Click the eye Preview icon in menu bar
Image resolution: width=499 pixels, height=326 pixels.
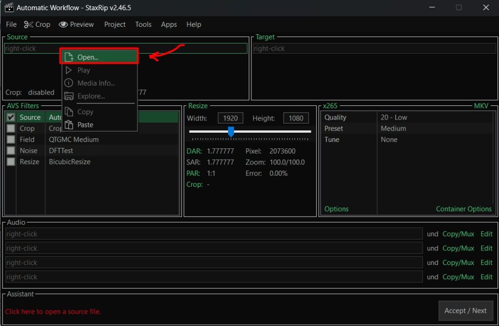click(63, 24)
